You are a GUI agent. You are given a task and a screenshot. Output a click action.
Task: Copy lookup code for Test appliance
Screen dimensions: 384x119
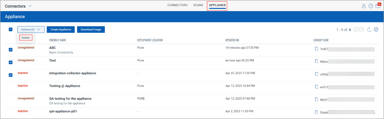[316, 61]
